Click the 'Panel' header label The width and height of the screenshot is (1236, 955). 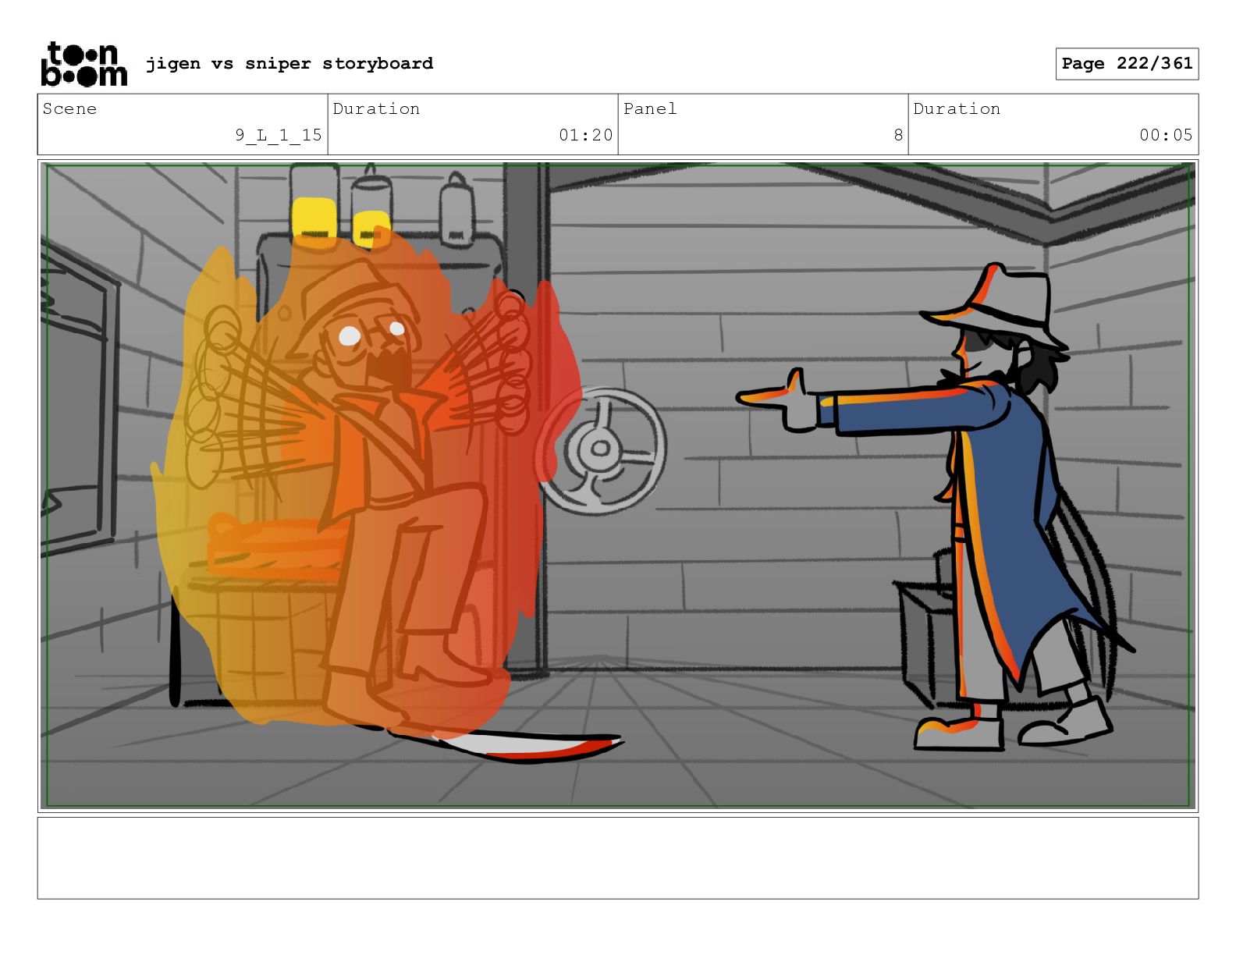coord(650,108)
